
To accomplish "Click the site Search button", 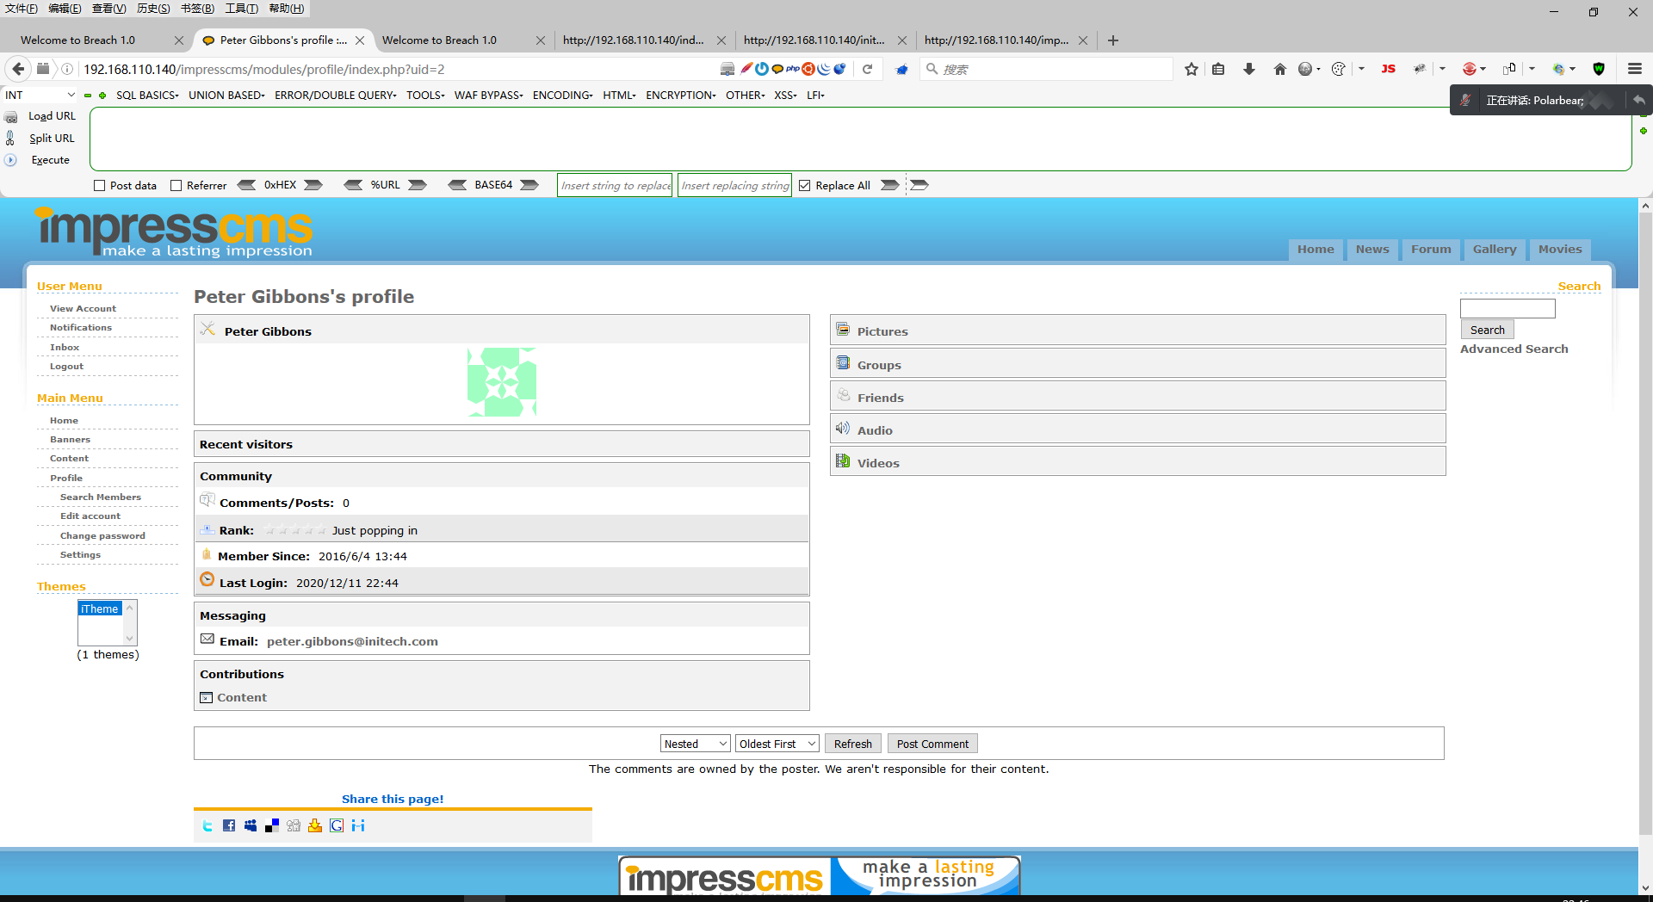I will (x=1487, y=330).
